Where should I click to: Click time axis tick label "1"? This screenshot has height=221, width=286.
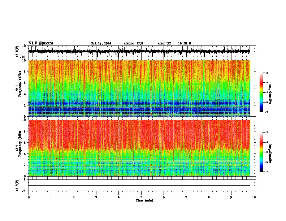point(51,197)
